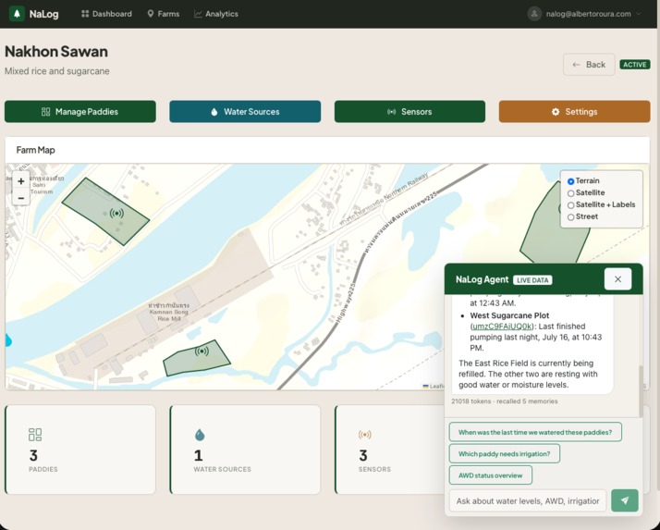Click the blue water source marker
Viewport: 660px width, 530px height.
coord(8,340)
